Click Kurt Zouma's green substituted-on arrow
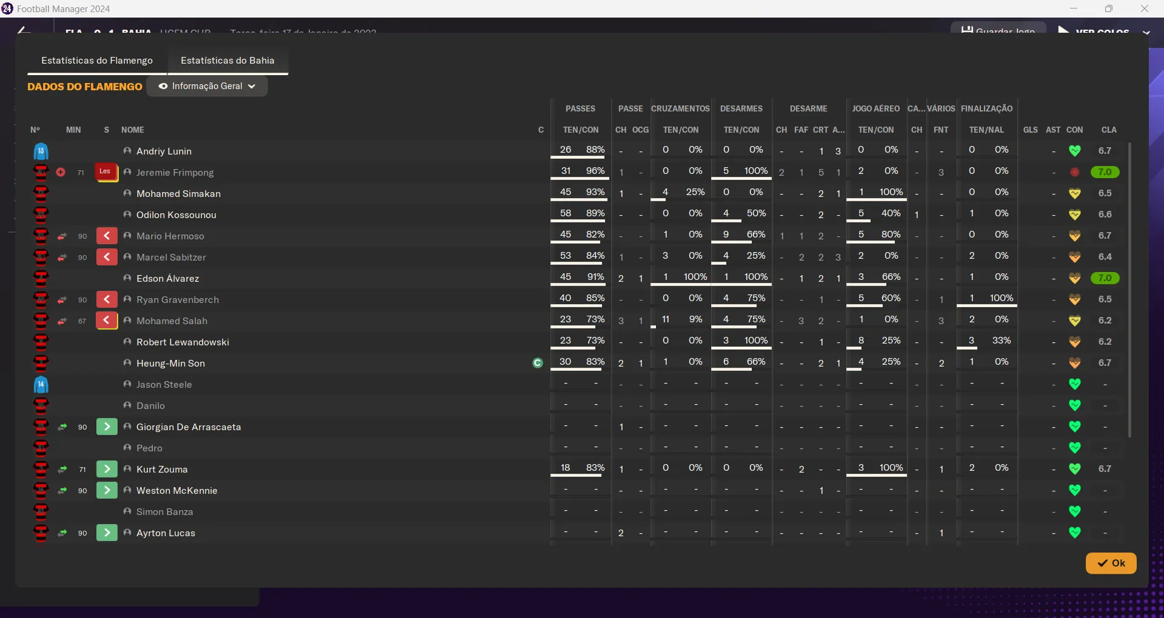Image resolution: width=1164 pixels, height=618 pixels. [x=107, y=469]
